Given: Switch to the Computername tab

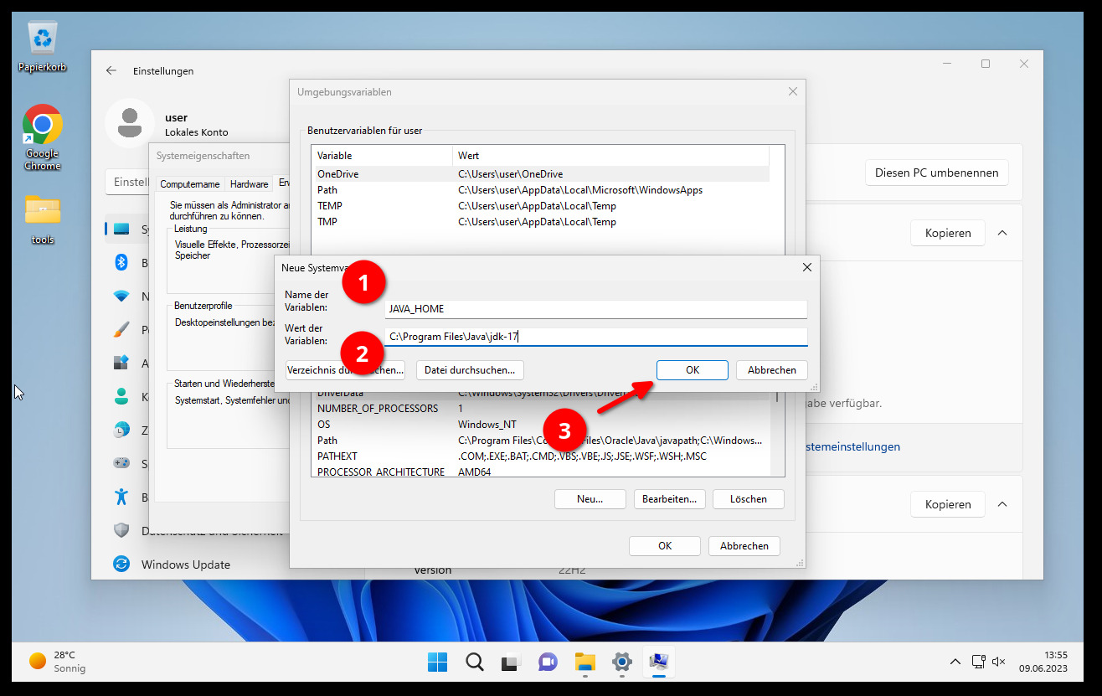Looking at the screenshot, I should pyautogui.click(x=190, y=183).
